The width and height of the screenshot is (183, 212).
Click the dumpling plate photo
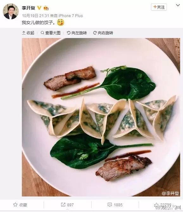click(101, 117)
